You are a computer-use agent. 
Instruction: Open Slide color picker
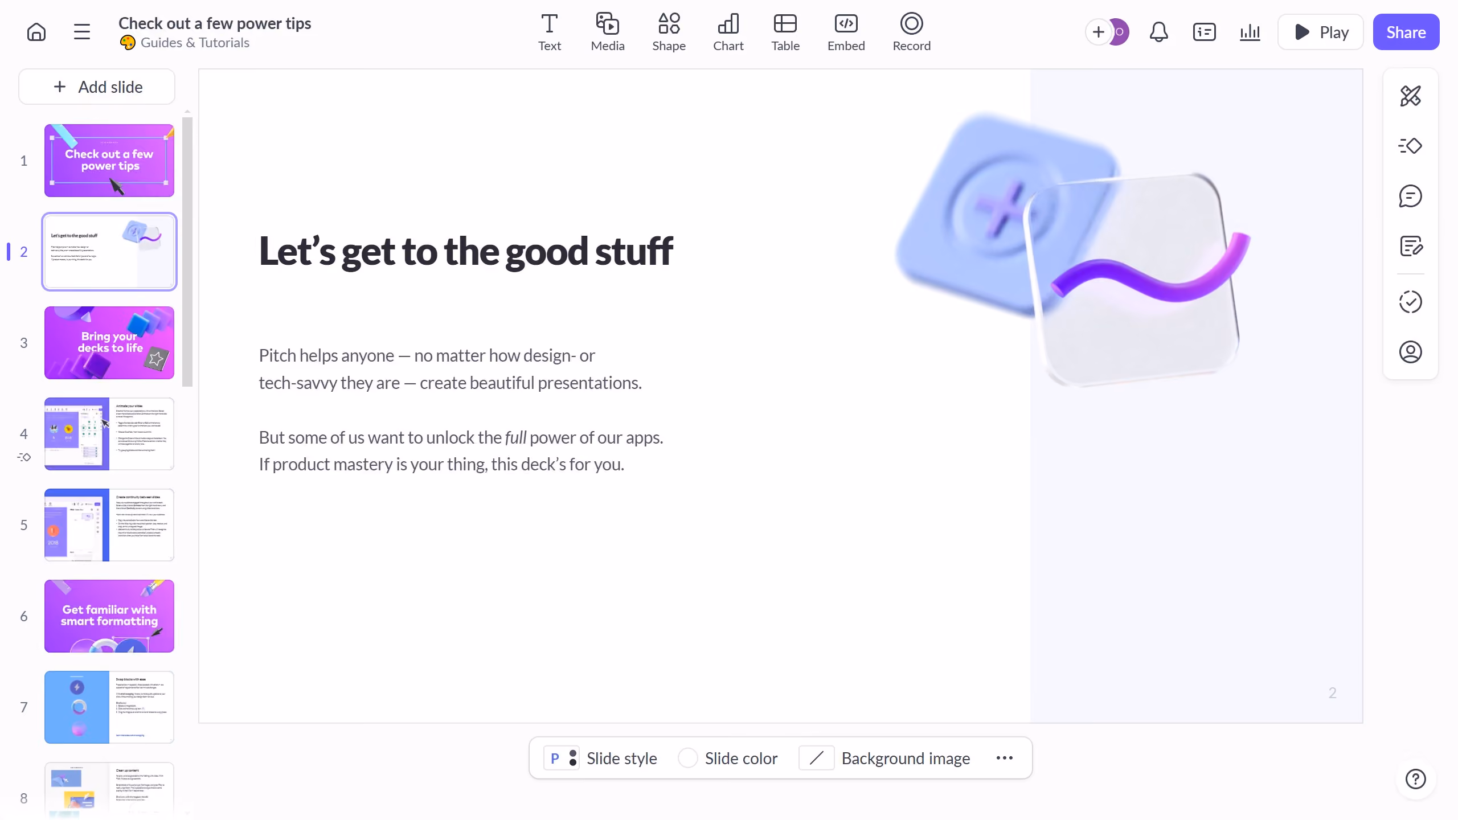(x=728, y=758)
